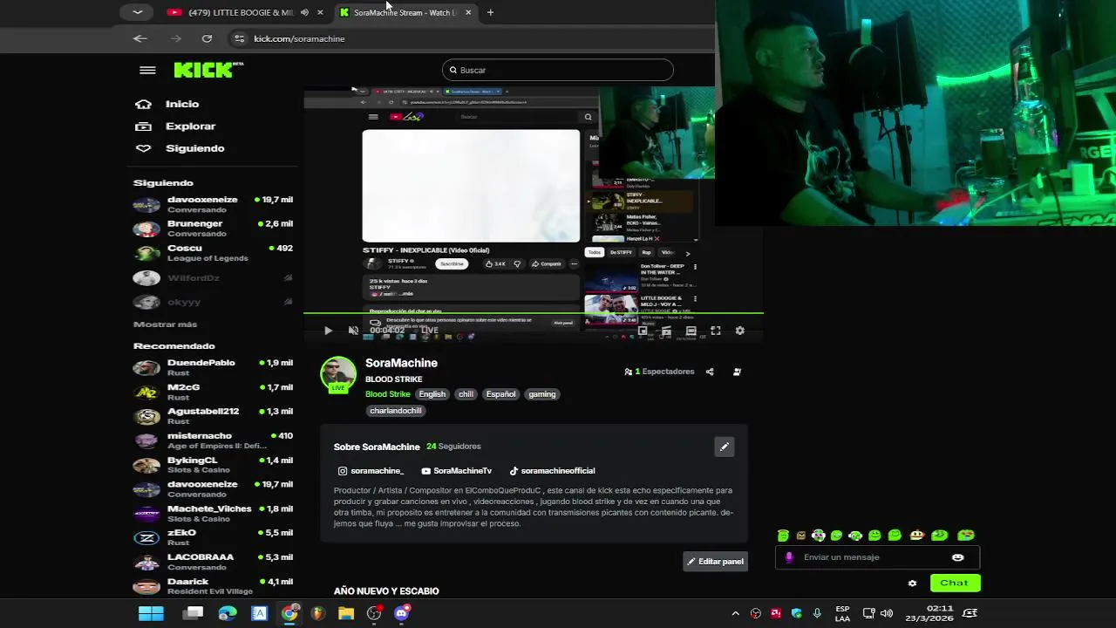Go back in the browser
This screenshot has height=628, width=1116.
pos(140,38)
